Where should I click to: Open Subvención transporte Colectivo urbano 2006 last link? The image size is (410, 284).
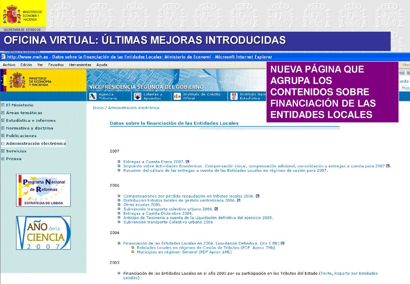(168, 222)
